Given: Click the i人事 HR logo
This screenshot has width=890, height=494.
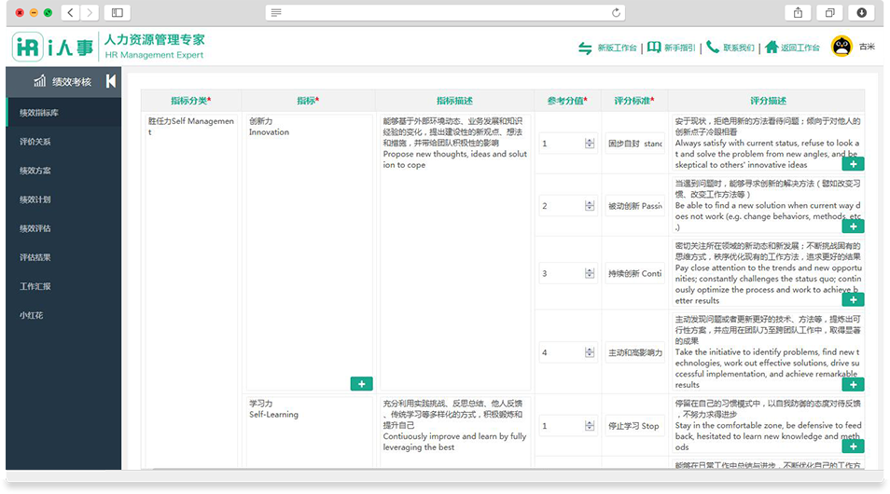Looking at the screenshot, I should [52, 47].
